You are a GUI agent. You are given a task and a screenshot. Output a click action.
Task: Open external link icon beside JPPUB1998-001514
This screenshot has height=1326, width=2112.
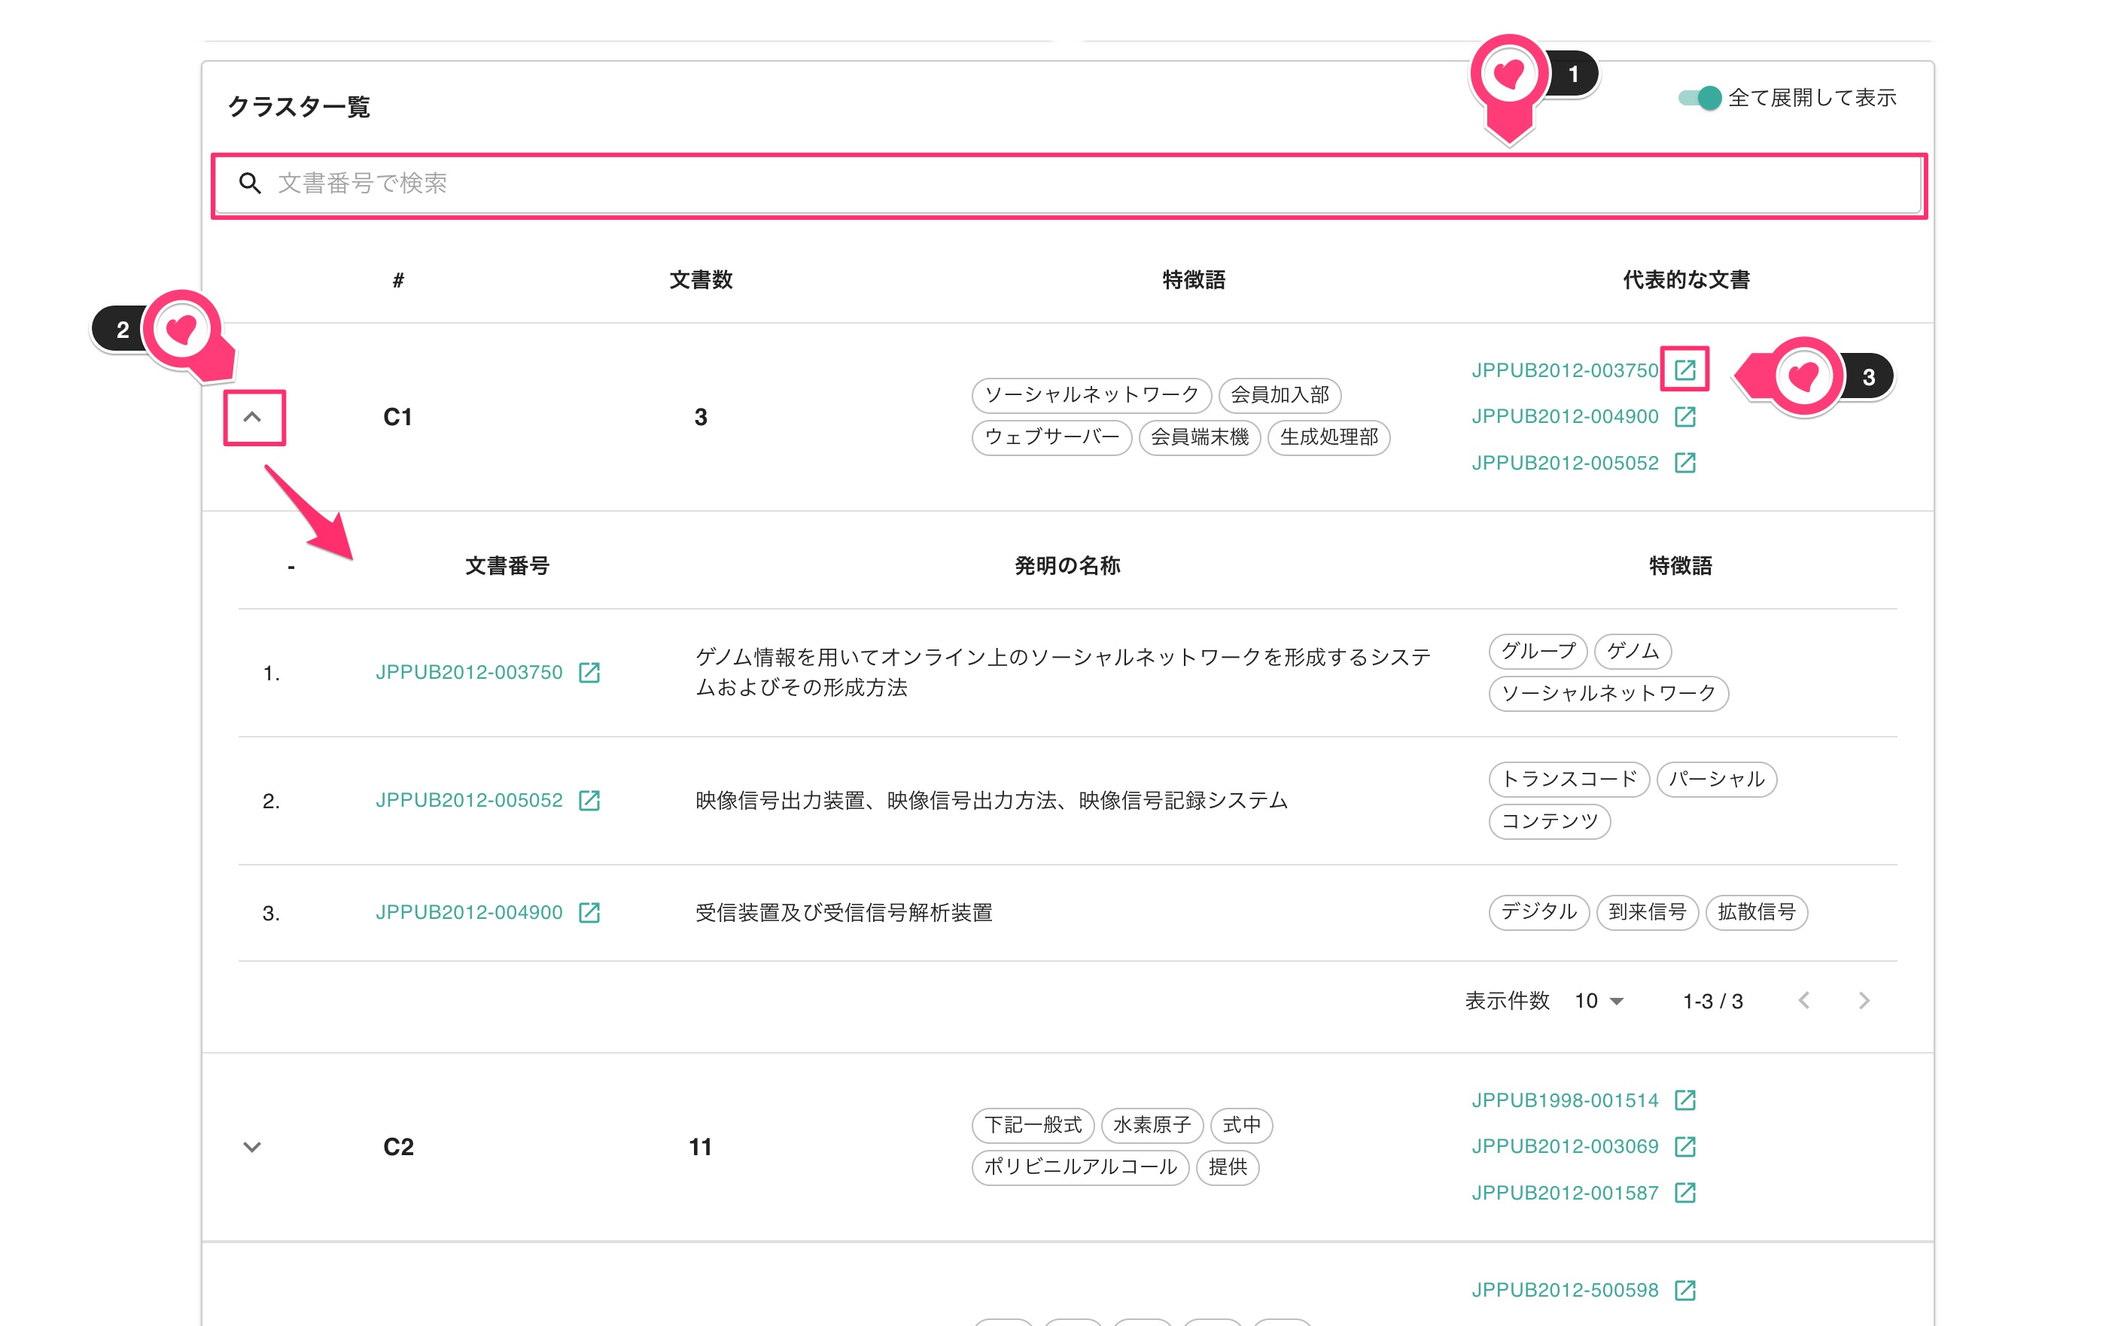[1684, 1101]
